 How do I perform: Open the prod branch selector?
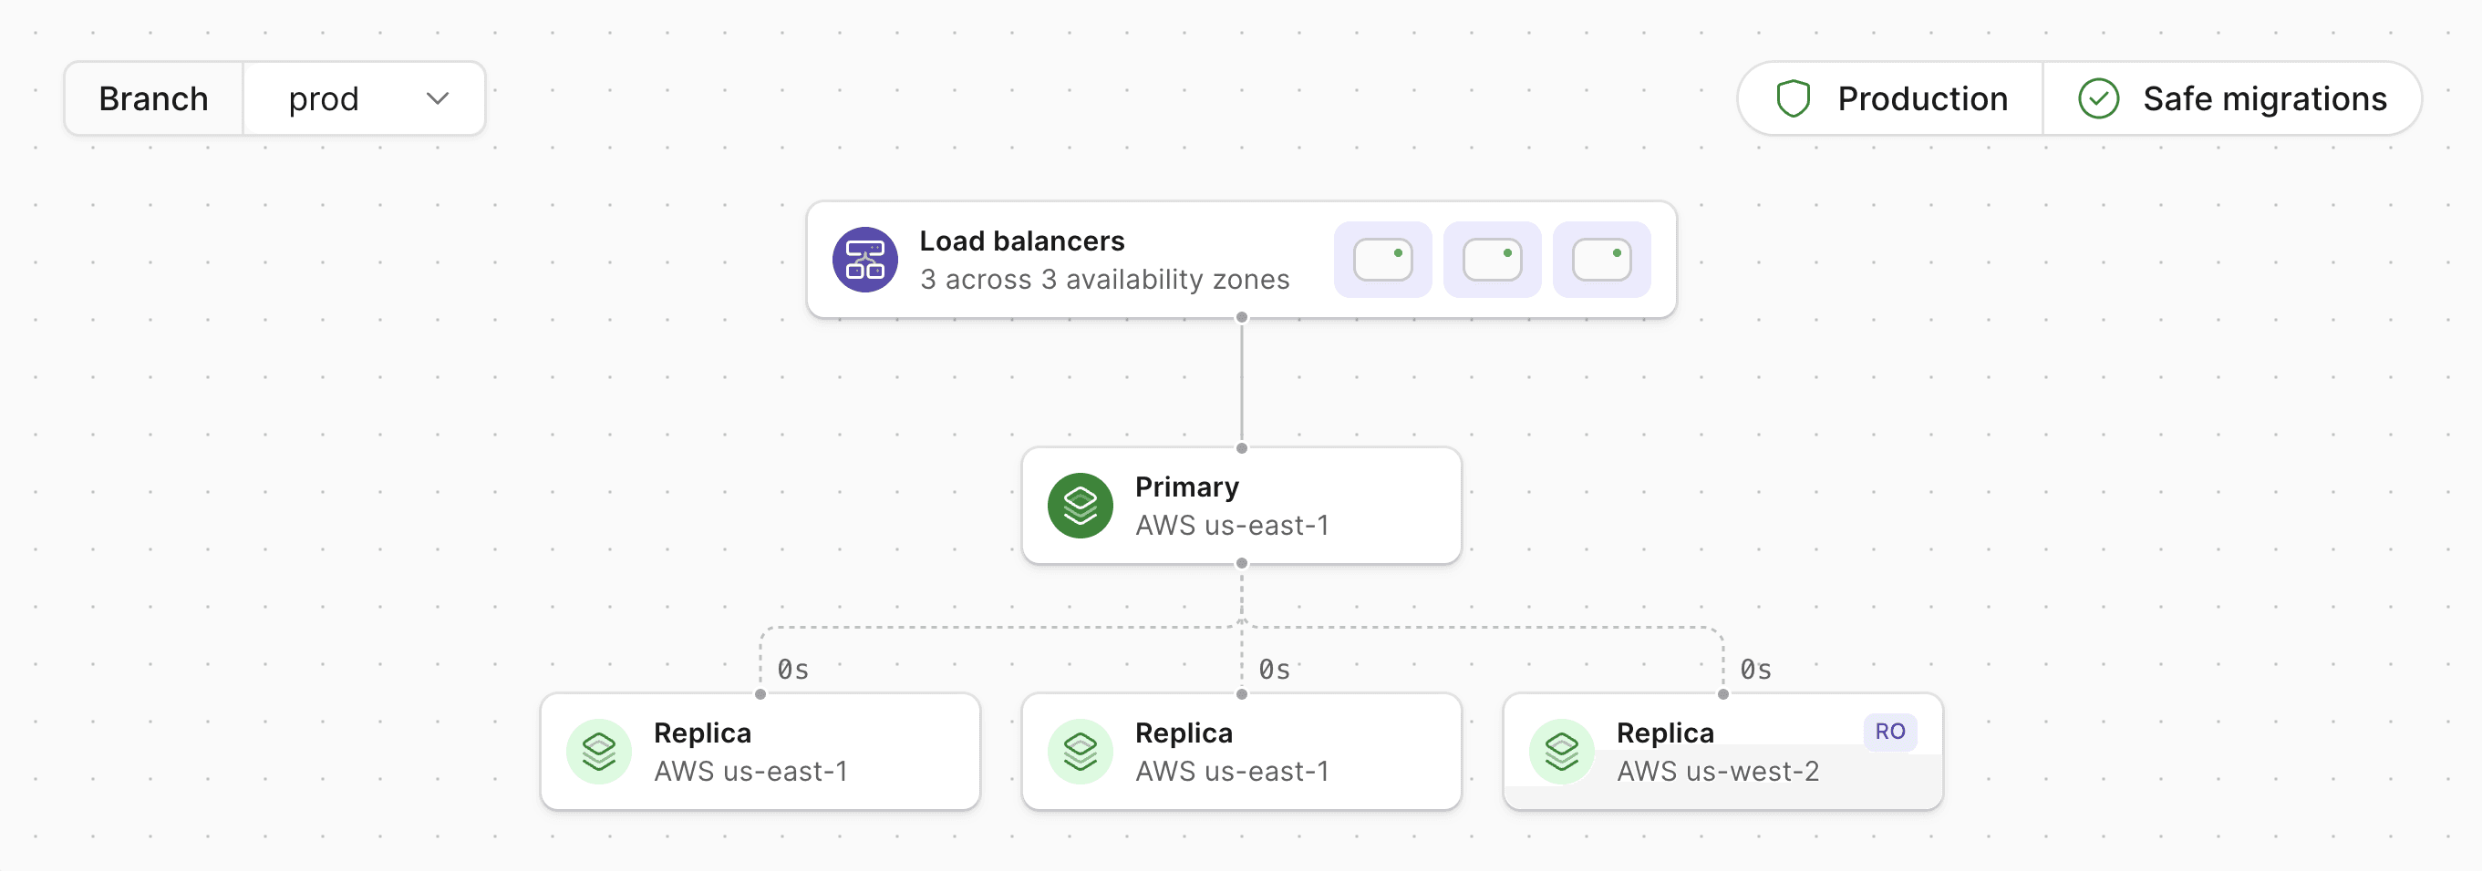point(364,99)
